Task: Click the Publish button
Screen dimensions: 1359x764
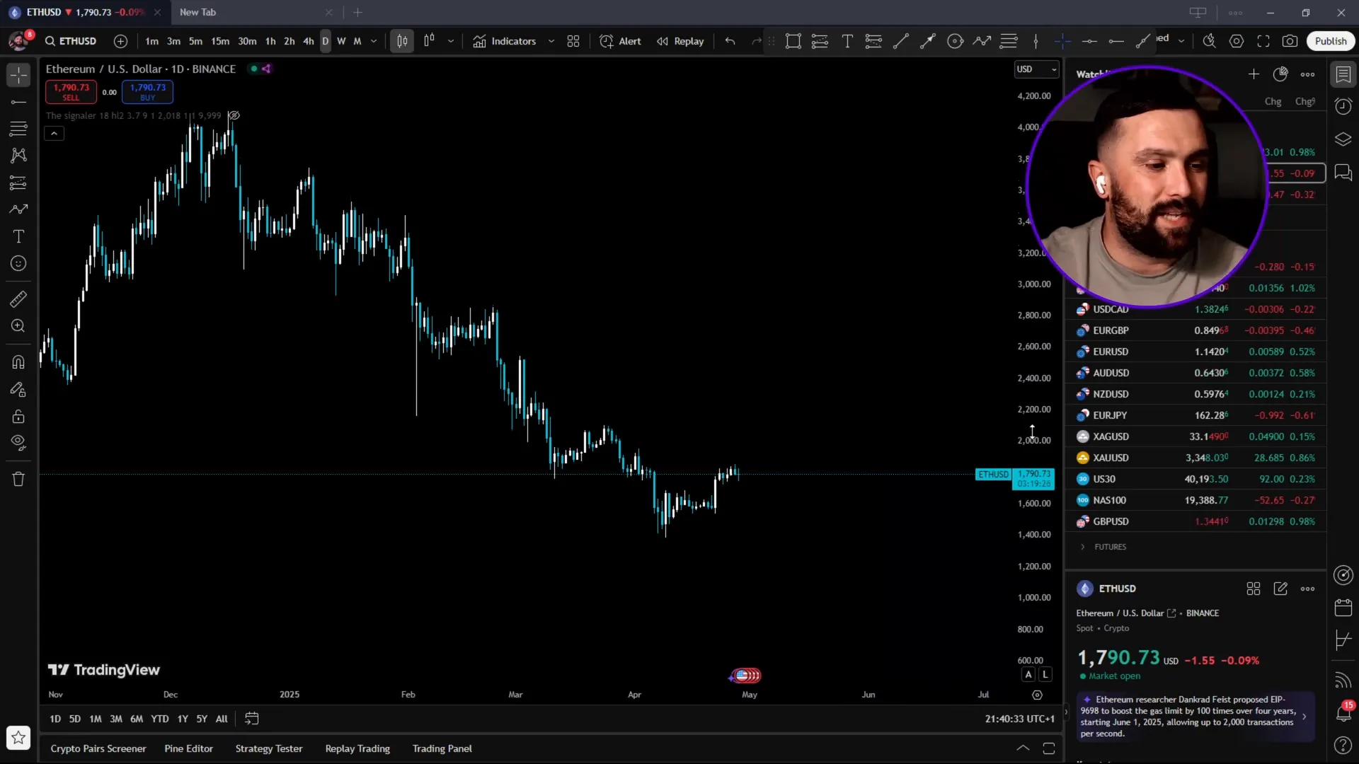Action: coord(1331,41)
